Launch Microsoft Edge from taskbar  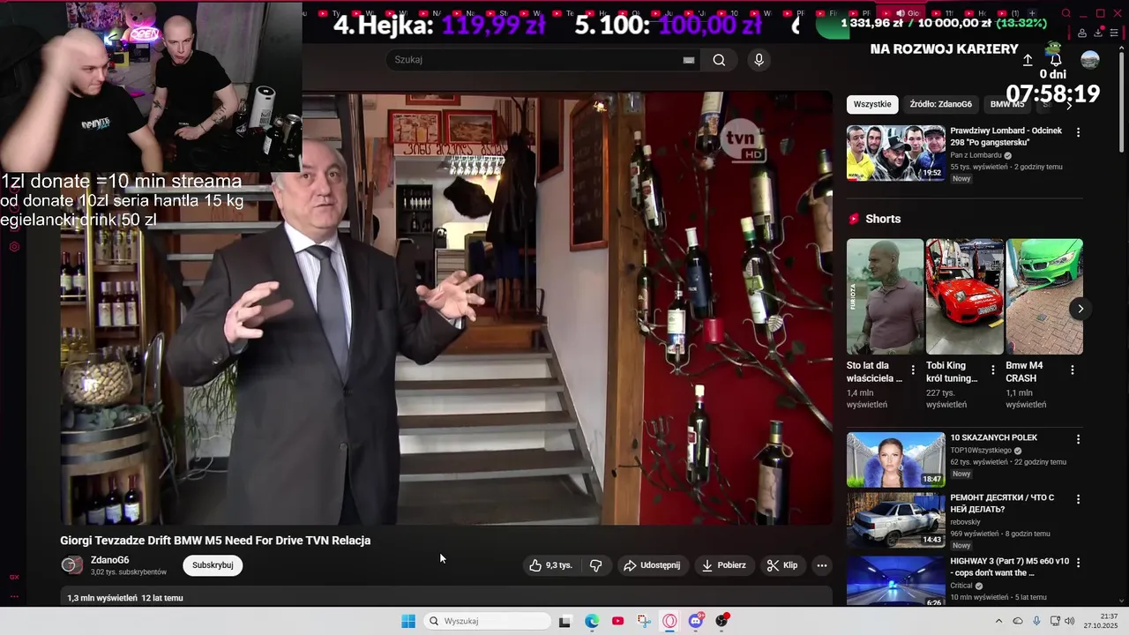tap(592, 621)
